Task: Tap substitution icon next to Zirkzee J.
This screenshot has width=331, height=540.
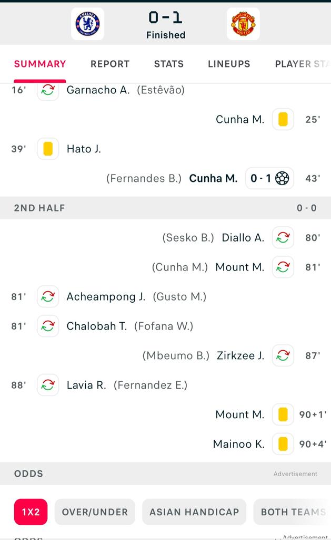Action: coord(283,355)
